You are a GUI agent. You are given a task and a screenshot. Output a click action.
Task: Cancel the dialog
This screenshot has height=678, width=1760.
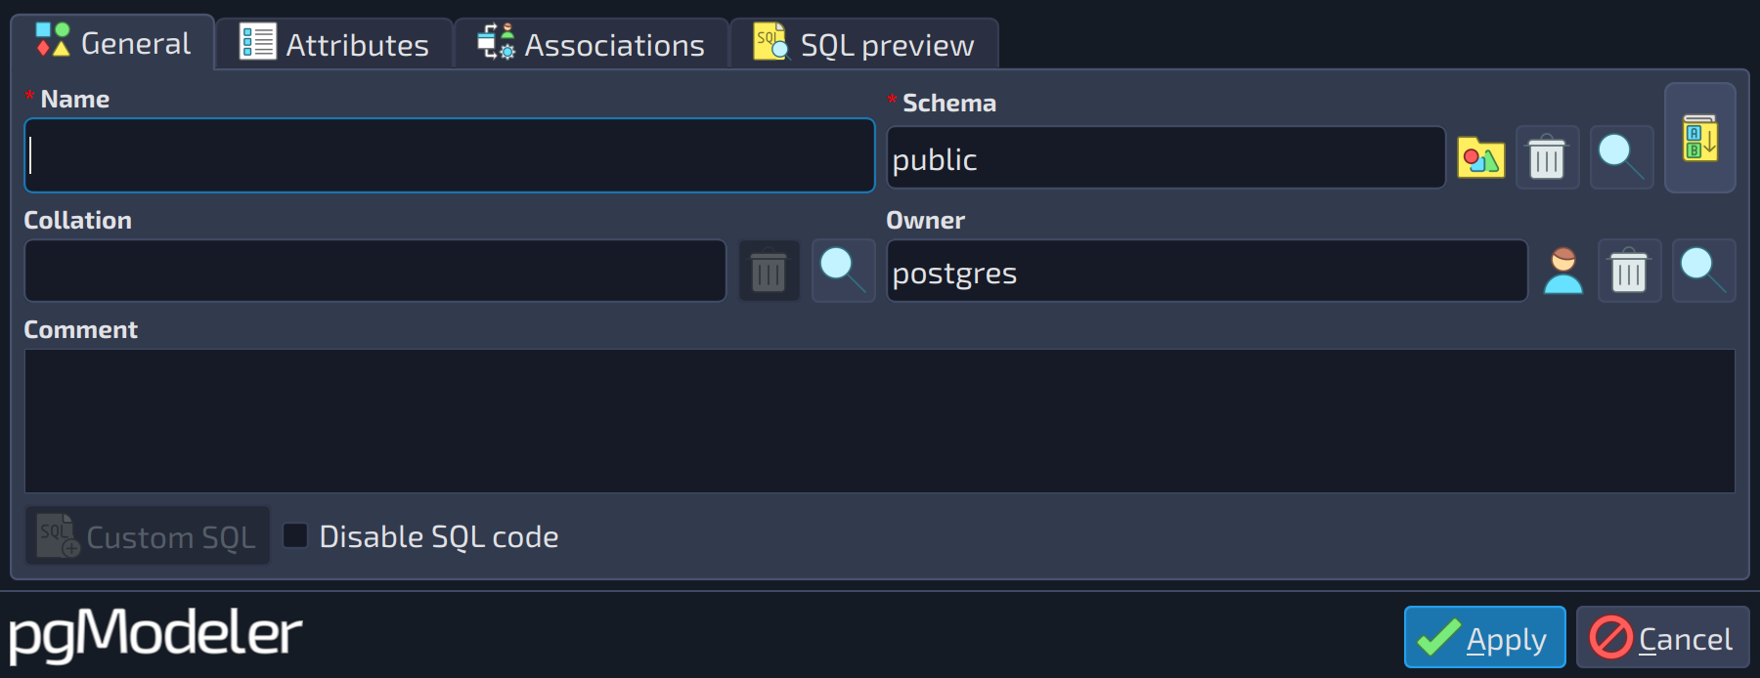[1662, 637]
